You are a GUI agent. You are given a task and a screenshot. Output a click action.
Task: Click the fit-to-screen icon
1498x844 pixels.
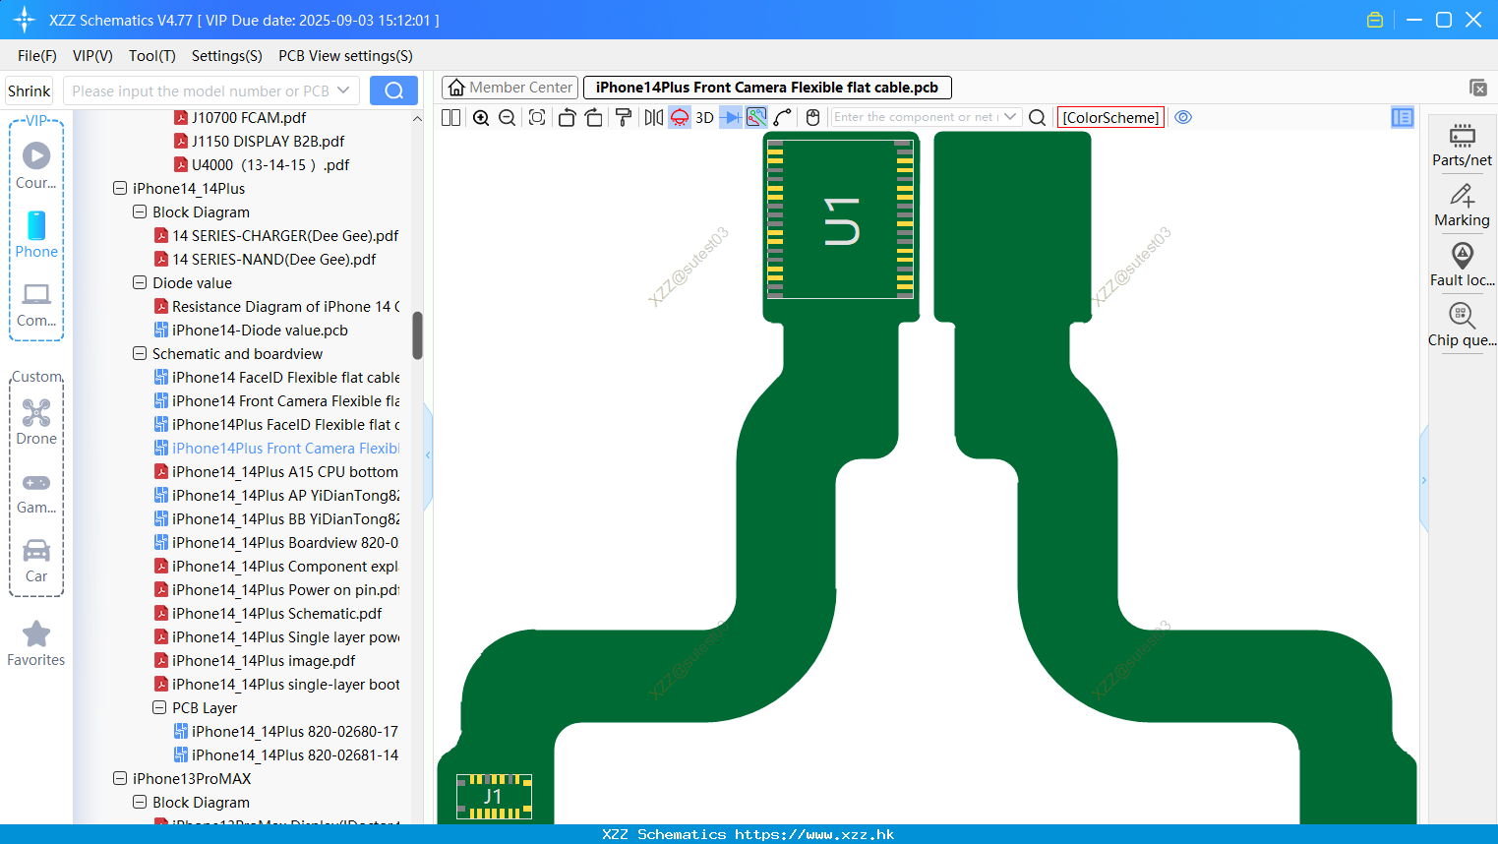[537, 118]
